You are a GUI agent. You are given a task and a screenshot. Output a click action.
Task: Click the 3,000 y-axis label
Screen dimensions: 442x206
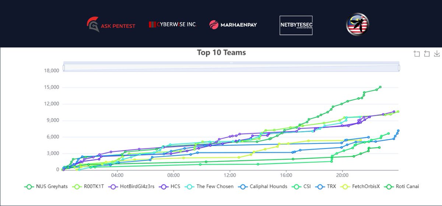(x=52, y=153)
